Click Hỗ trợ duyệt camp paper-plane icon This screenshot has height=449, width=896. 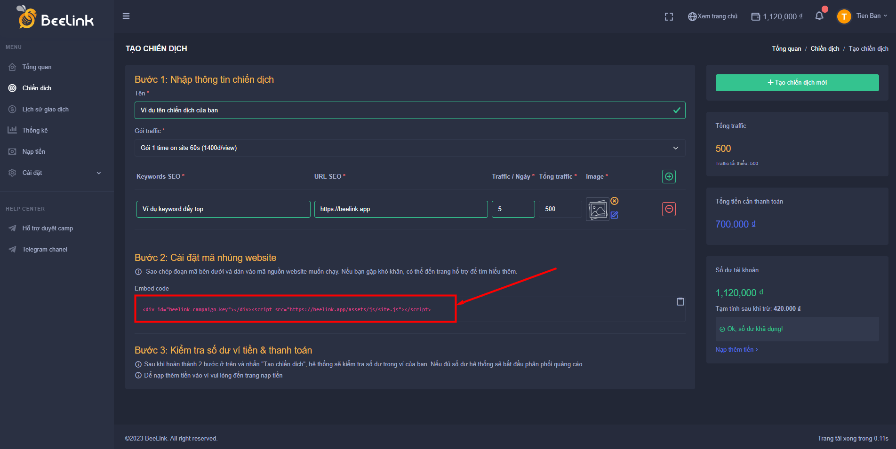[x=12, y=228]
